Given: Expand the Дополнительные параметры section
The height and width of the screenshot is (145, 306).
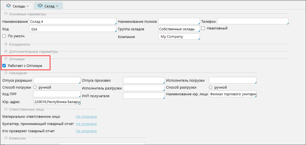Looking at the screenshot, I should click(6, 51).
